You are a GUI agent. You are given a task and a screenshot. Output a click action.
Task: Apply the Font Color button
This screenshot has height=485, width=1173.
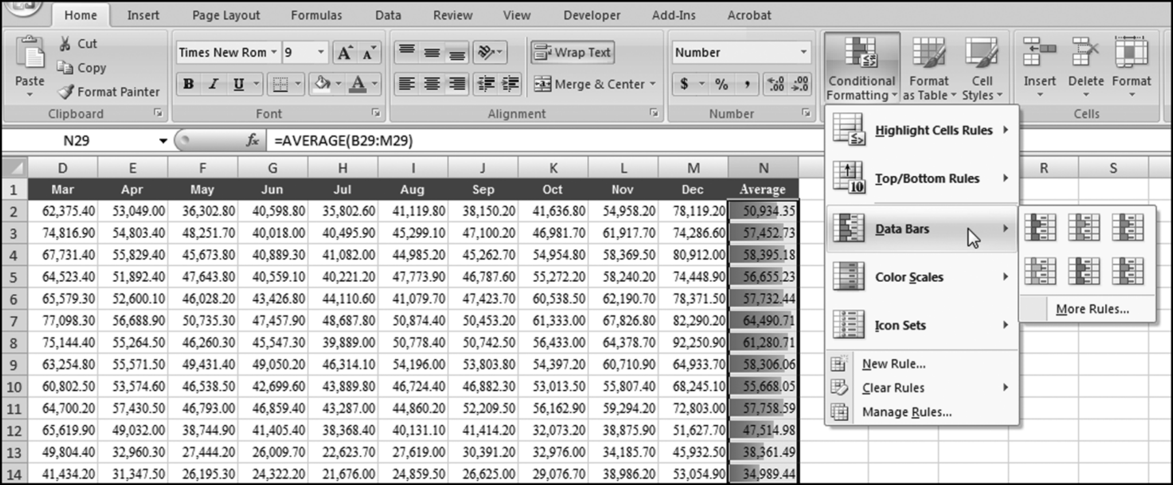coord(358,84)
